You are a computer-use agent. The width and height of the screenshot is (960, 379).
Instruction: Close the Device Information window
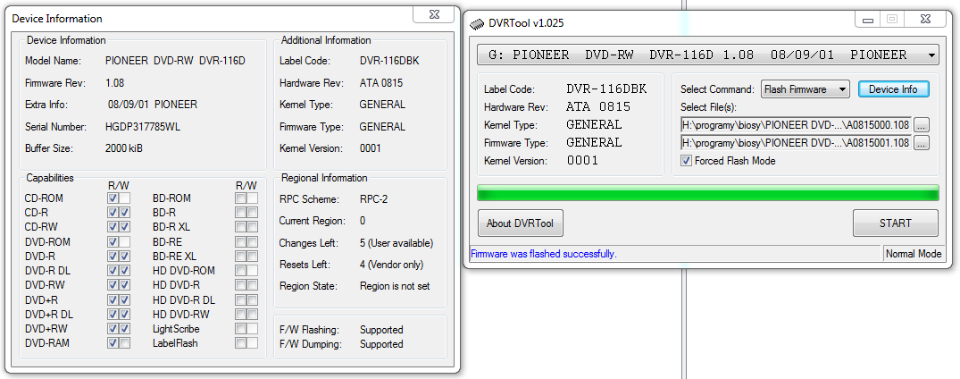point(434,14)
